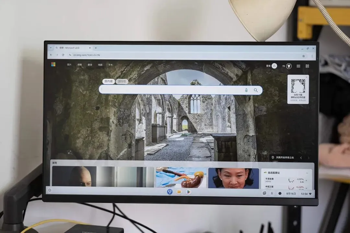The height and width of the screenshot is (233, 350).
Task: Click the 发现 discover heading
Action: [54, 163]
